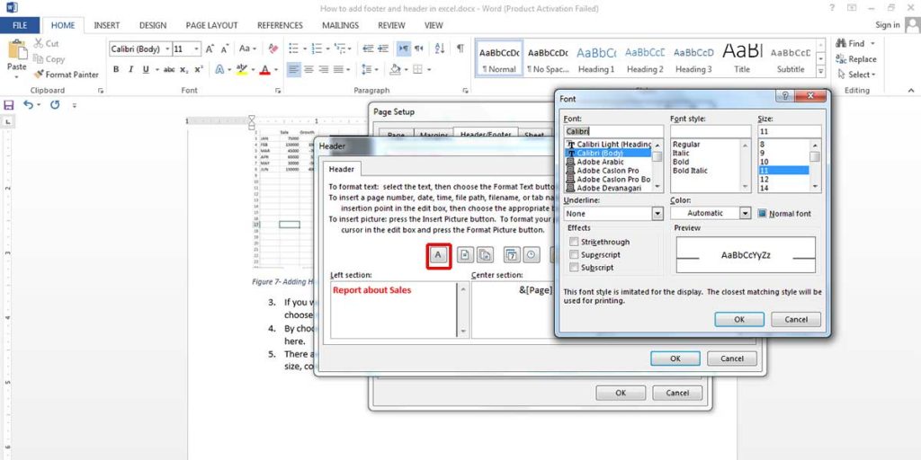Open the Select dropdown in Editing group
Viewport: 921px width, 460px height.
click(x=857, y=75)
